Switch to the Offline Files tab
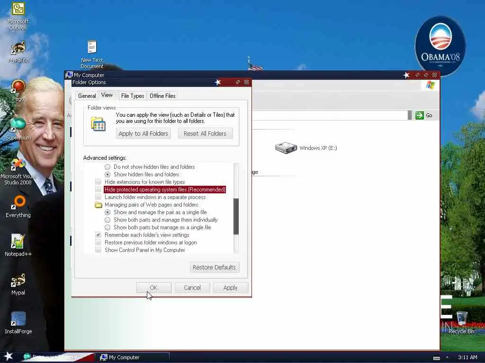This screenshot has height=363, width=485. 162,95
